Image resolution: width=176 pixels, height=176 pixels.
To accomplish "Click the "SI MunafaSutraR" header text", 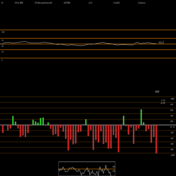I will pyautogui.click(x=43, y=3).
